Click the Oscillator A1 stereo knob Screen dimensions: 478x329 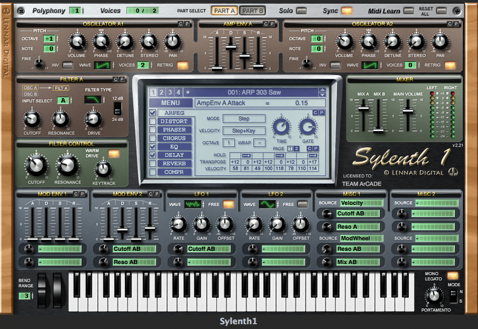149,42
